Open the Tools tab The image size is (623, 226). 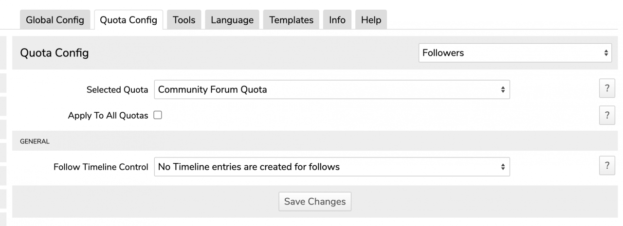click(184, 20)
